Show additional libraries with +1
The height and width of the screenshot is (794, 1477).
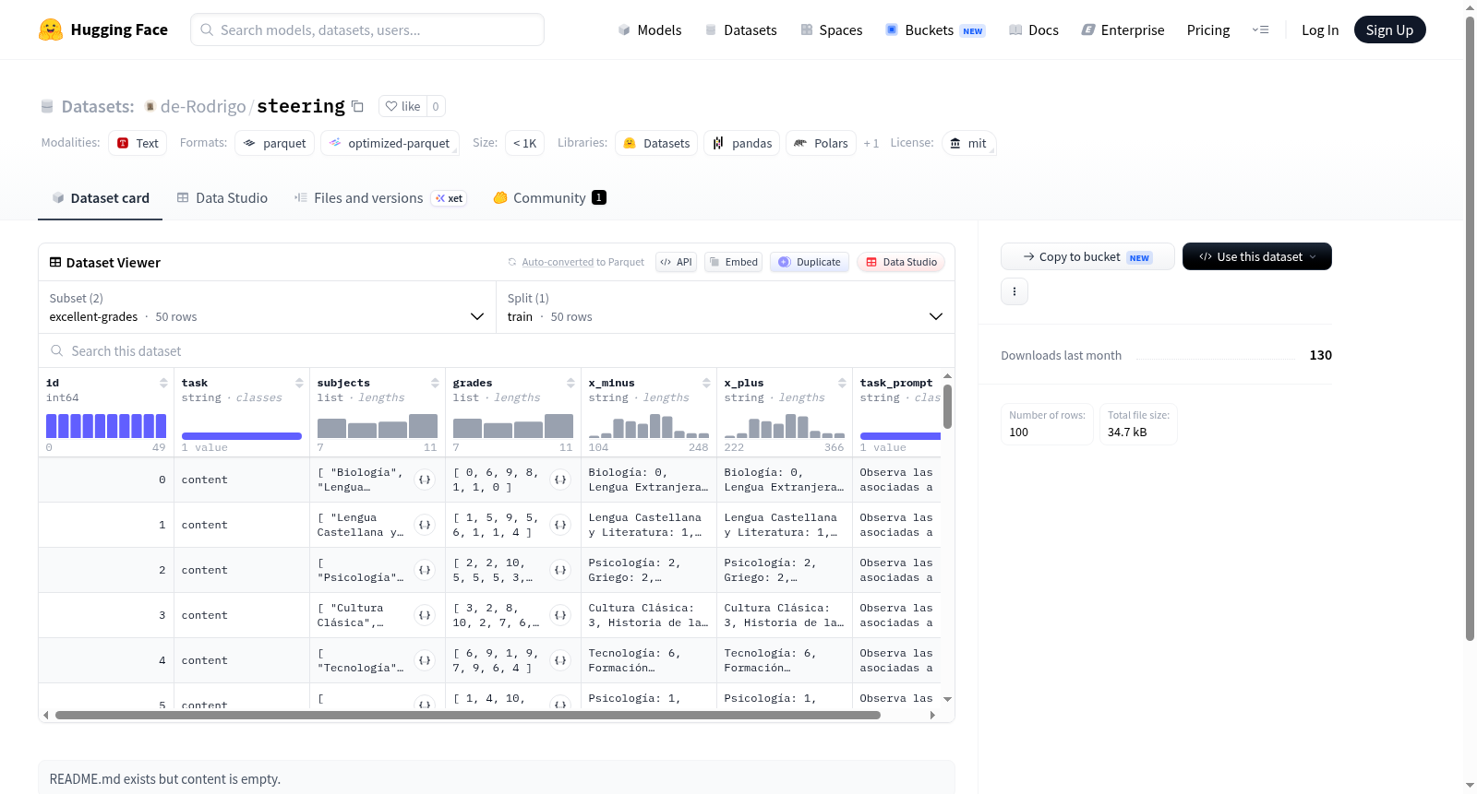[871, 143]
